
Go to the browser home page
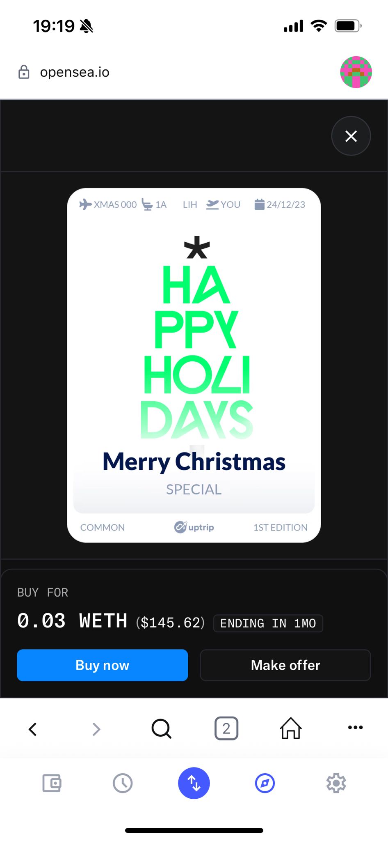pos(291,728)
